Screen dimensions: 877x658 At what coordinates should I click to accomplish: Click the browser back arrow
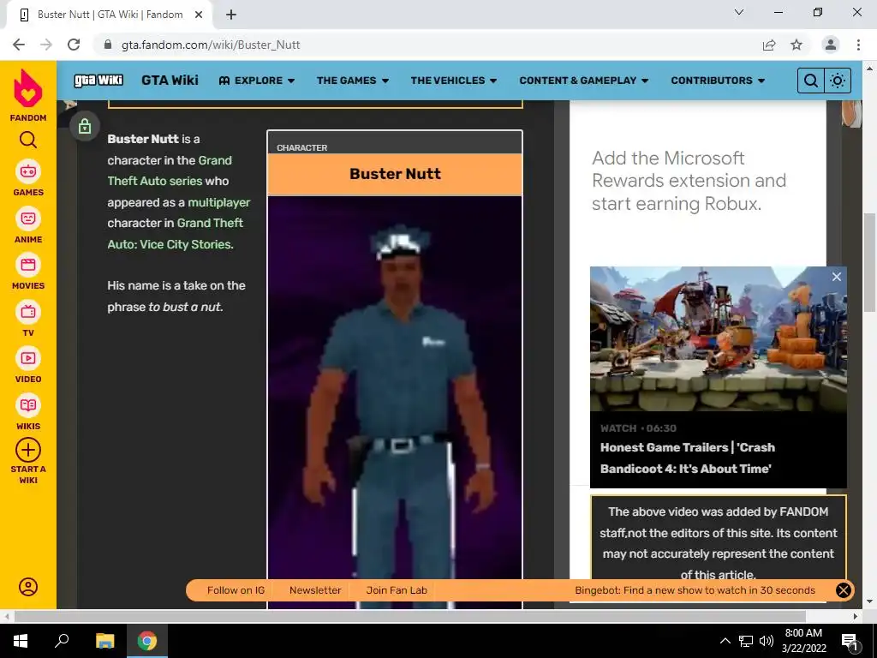point(19,45)
